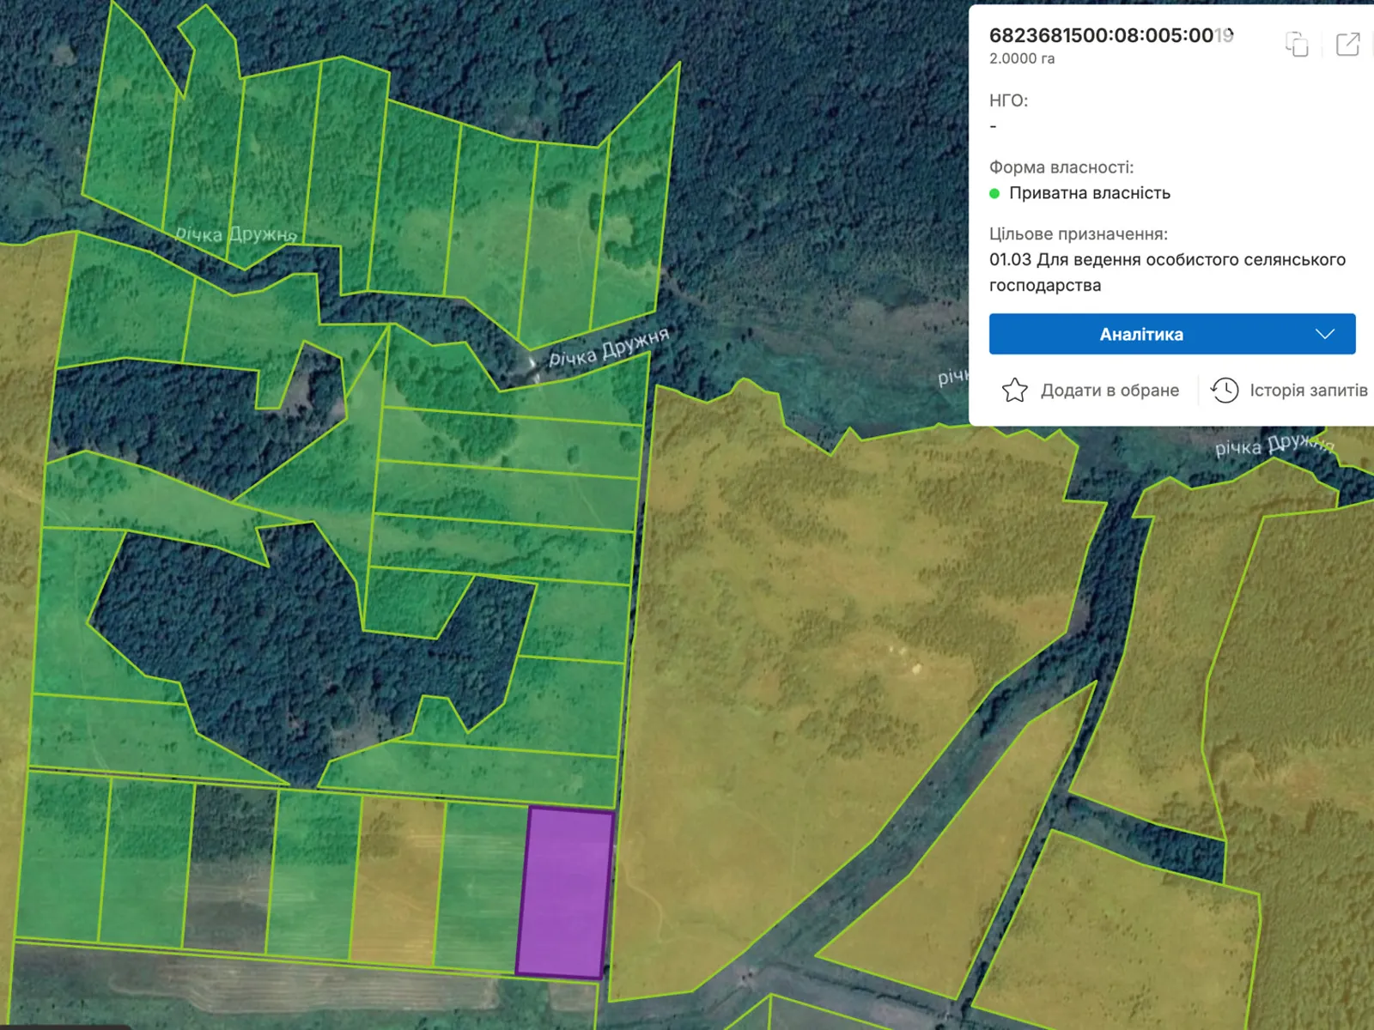Click the clock history icon
Viewport: 1374px width, 1030px height.
pyautogui.click(x=1225, y=391)
